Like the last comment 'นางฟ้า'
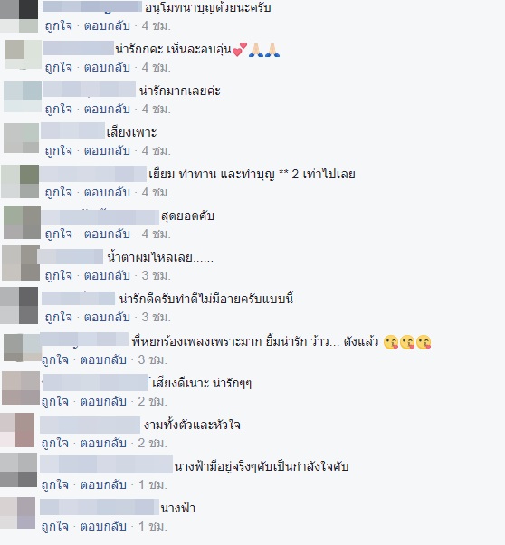Viewport: 505px width, 545px height. (55, 527)
